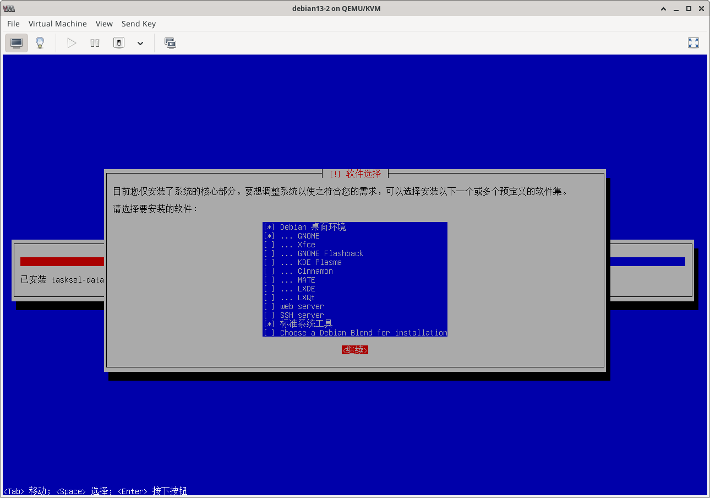Click the Tab/Space/Enter keyboard hint bar
710x498 pixels.
point(95,491)
